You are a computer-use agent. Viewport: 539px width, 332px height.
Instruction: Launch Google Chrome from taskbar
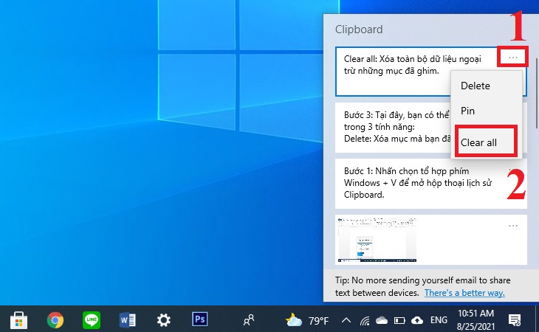coord(55,320)
